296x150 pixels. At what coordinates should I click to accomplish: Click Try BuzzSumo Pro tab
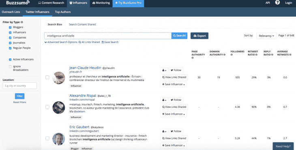click(128, 3)
